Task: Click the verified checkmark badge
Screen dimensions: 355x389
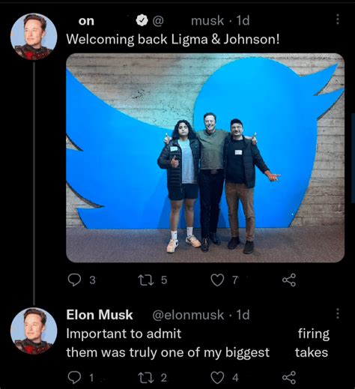Action: pos(142,20)
